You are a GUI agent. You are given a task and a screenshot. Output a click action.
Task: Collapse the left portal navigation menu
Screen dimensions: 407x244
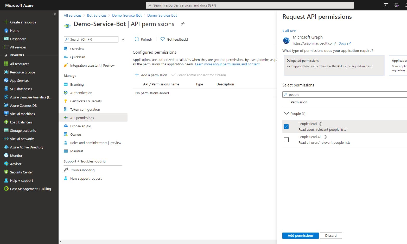click(55, 14)
